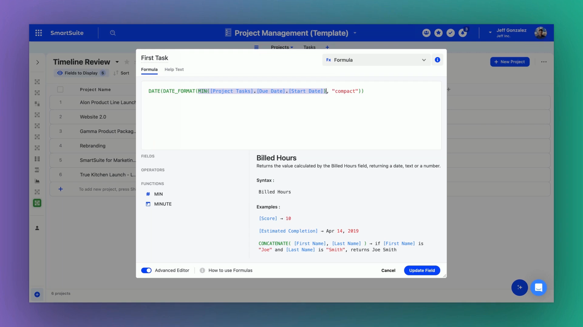The image size is (583, 327).
Task: Click inside the formula editor text area
Action: click(x=291, y=115)
